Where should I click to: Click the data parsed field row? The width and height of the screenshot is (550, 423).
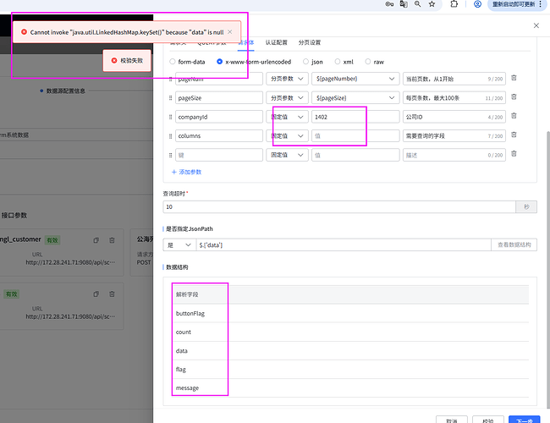pos(350,351)
